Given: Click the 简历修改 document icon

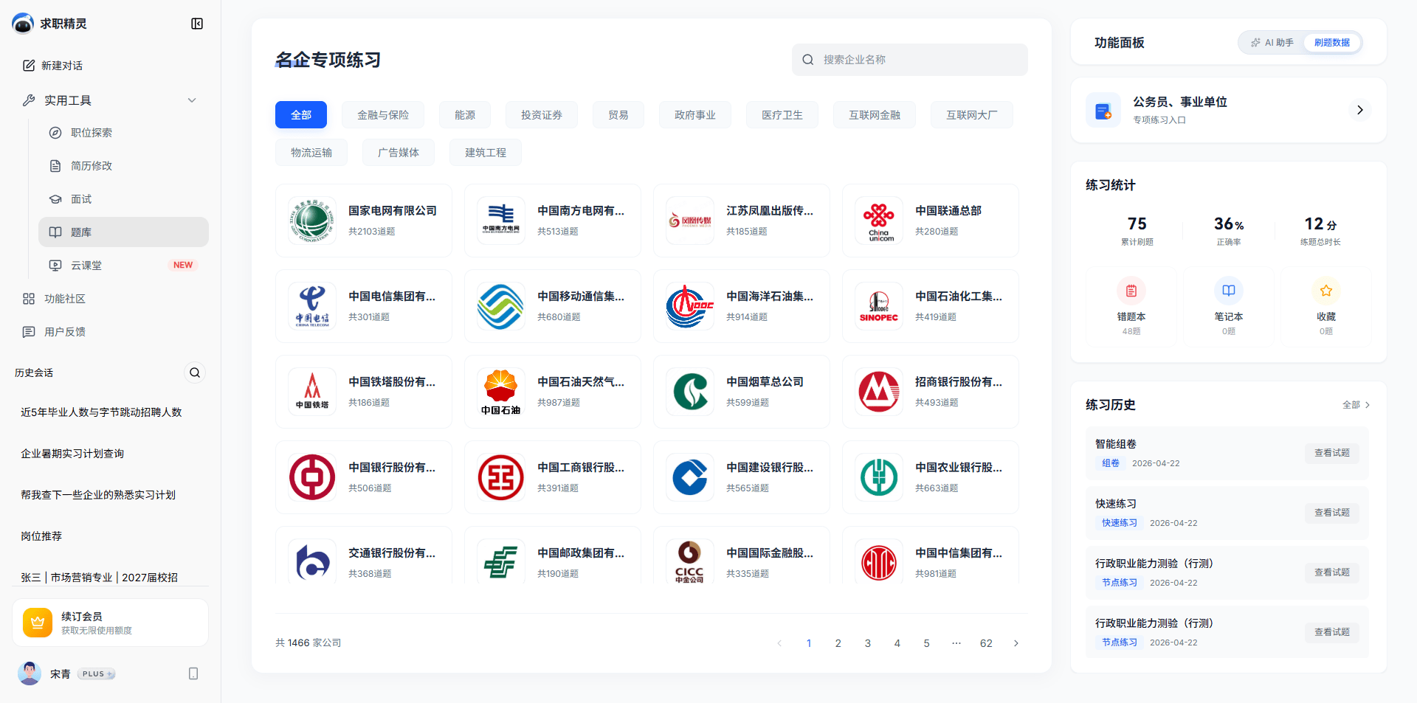Looking at the screenshot, I should [x=55, y=166].
